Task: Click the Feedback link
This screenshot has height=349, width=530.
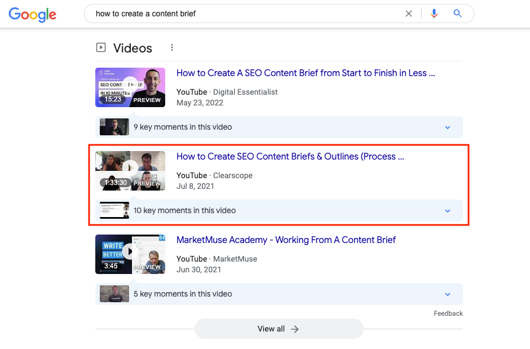Action: pyautogui.click(x=448, y=313)
